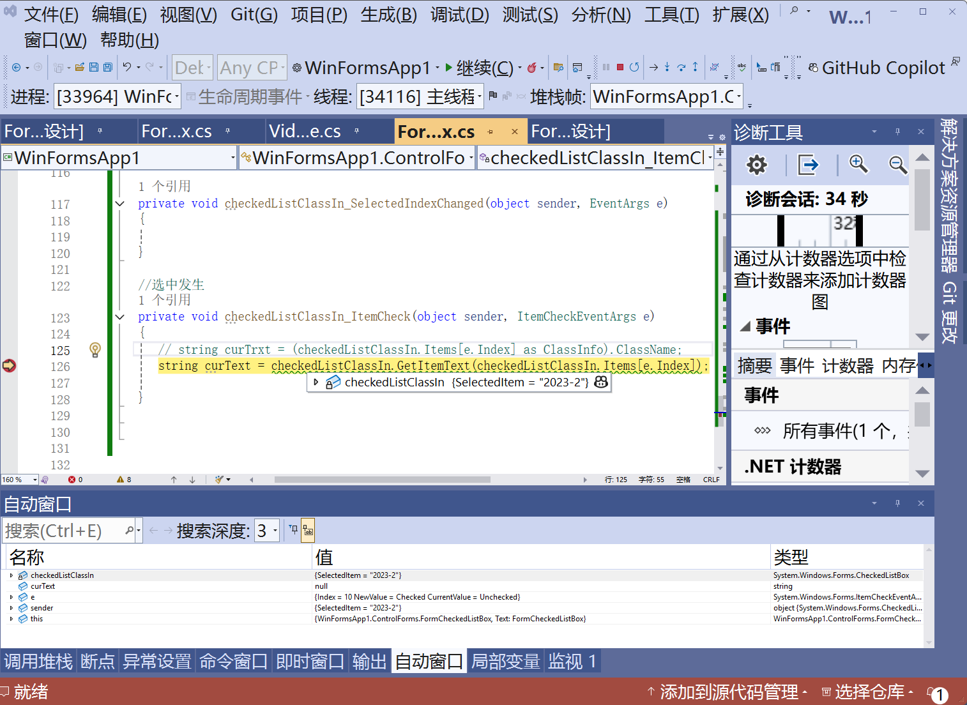This screenshot has width=967, height=705.
Task: Expand the 'this' row in Autos
Action: pyautogui.click(x=11, y=619)
